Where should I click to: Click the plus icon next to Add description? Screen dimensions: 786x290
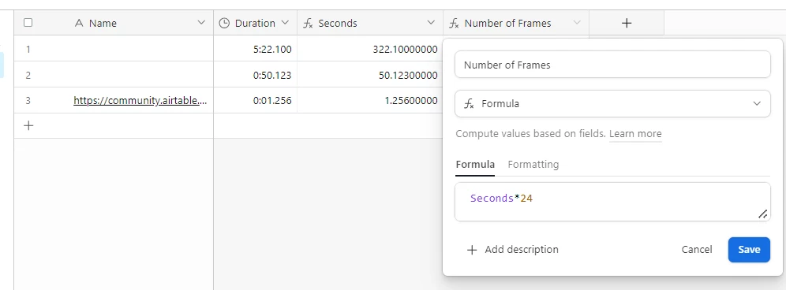click(x=472, y=250)
